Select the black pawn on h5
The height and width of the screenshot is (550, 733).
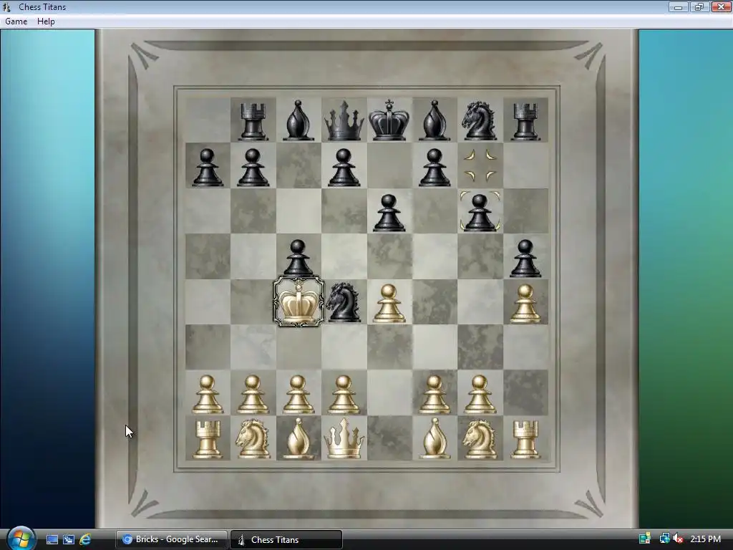(525, 258)
